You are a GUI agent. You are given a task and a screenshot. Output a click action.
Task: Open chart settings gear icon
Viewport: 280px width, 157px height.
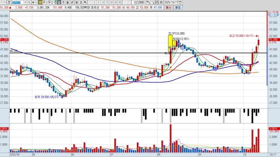[x=161, y=2]
